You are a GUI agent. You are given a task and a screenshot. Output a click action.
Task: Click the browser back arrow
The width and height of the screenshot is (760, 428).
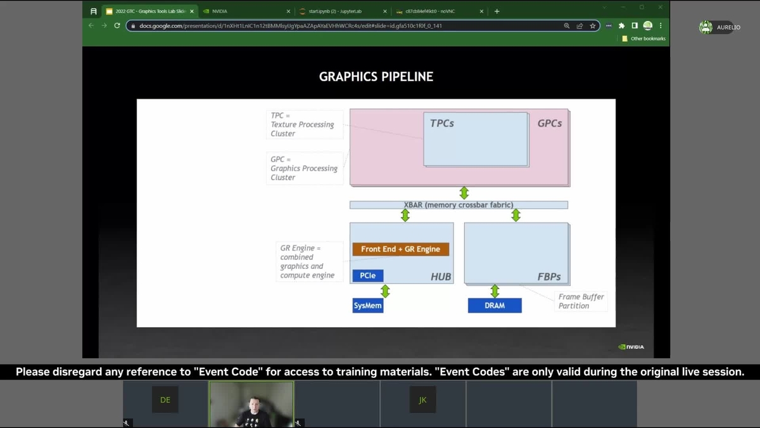tap(91, 26)
